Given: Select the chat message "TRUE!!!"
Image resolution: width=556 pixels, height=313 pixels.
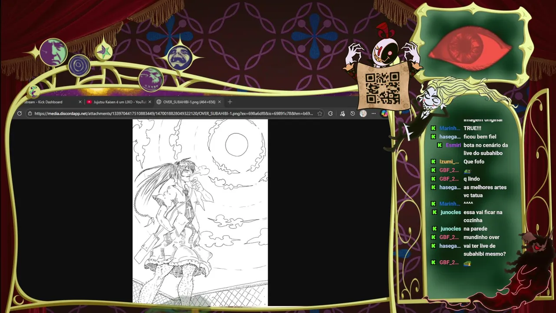Looking at the screenshot, I should click(472, 128).
